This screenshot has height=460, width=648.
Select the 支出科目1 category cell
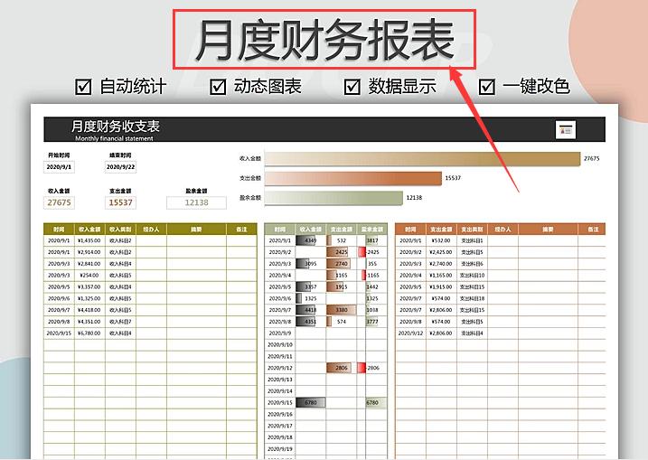472,240
